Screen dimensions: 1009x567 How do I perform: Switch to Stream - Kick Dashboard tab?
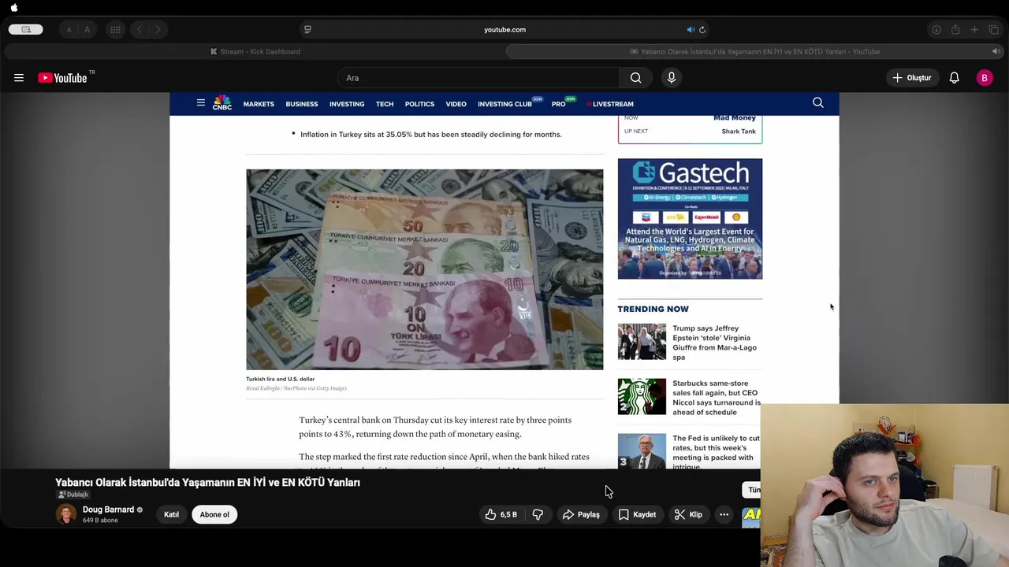click(255, 51)
